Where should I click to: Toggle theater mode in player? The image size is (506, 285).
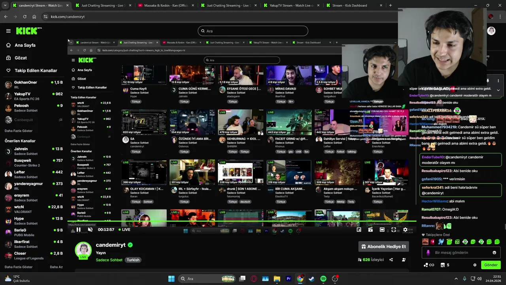[382, 230]
